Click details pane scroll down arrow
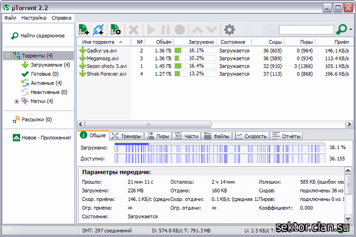Viewport: 356px width, 237px height. [x=348, y=219]
